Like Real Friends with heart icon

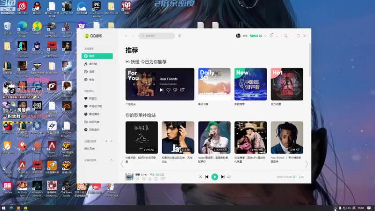(168, 90)
